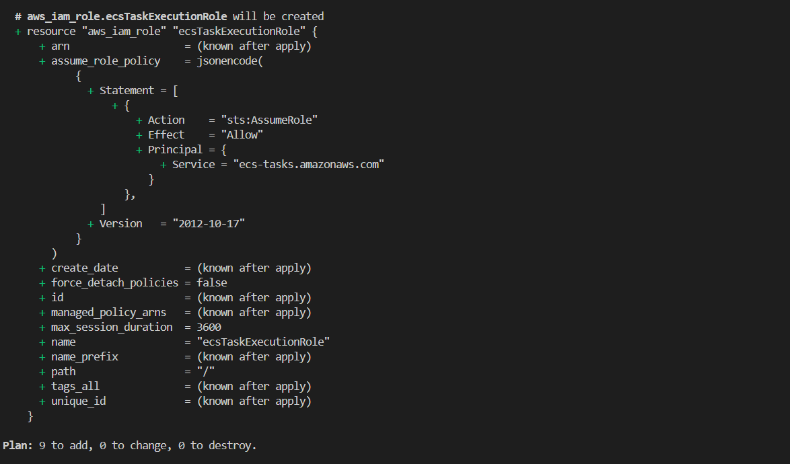This screenshot has width=790, height=464.
Task: Click the "2012-10-17" version string
Action: (x=209, y=223)
